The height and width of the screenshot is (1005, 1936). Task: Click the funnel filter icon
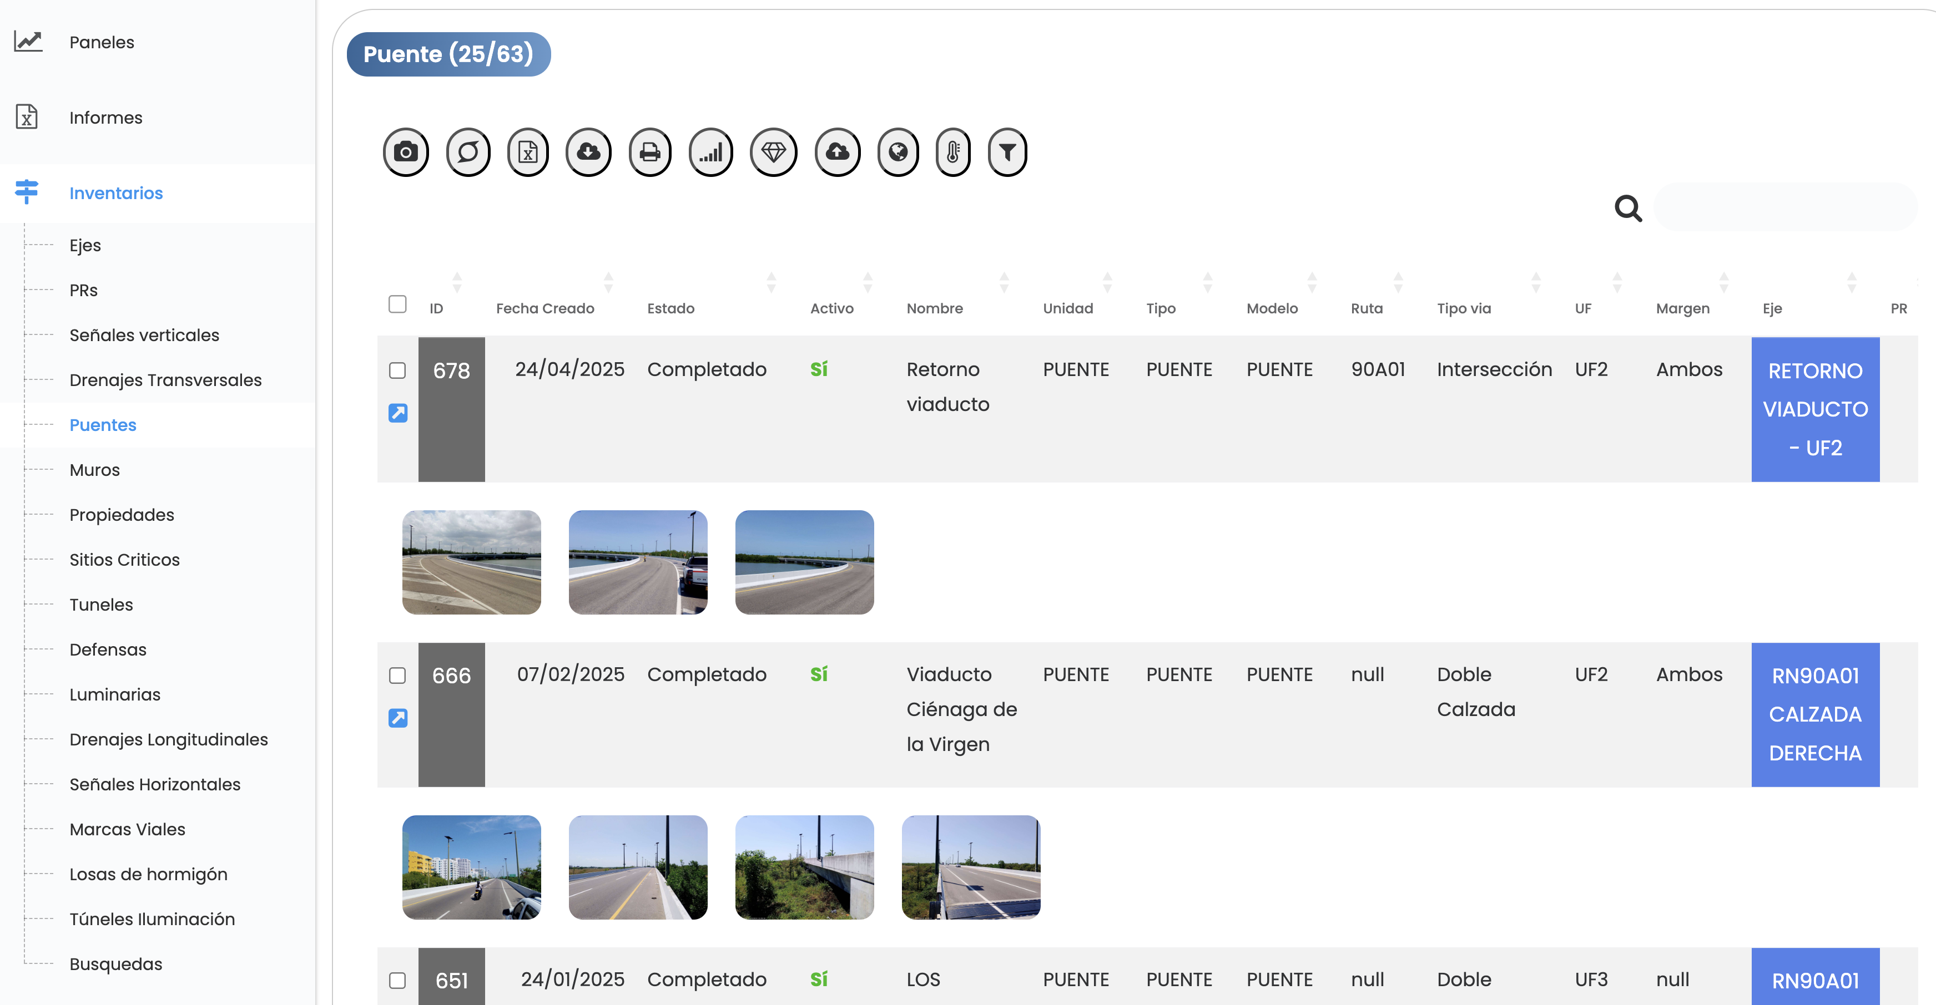[x=1007, y=153]
